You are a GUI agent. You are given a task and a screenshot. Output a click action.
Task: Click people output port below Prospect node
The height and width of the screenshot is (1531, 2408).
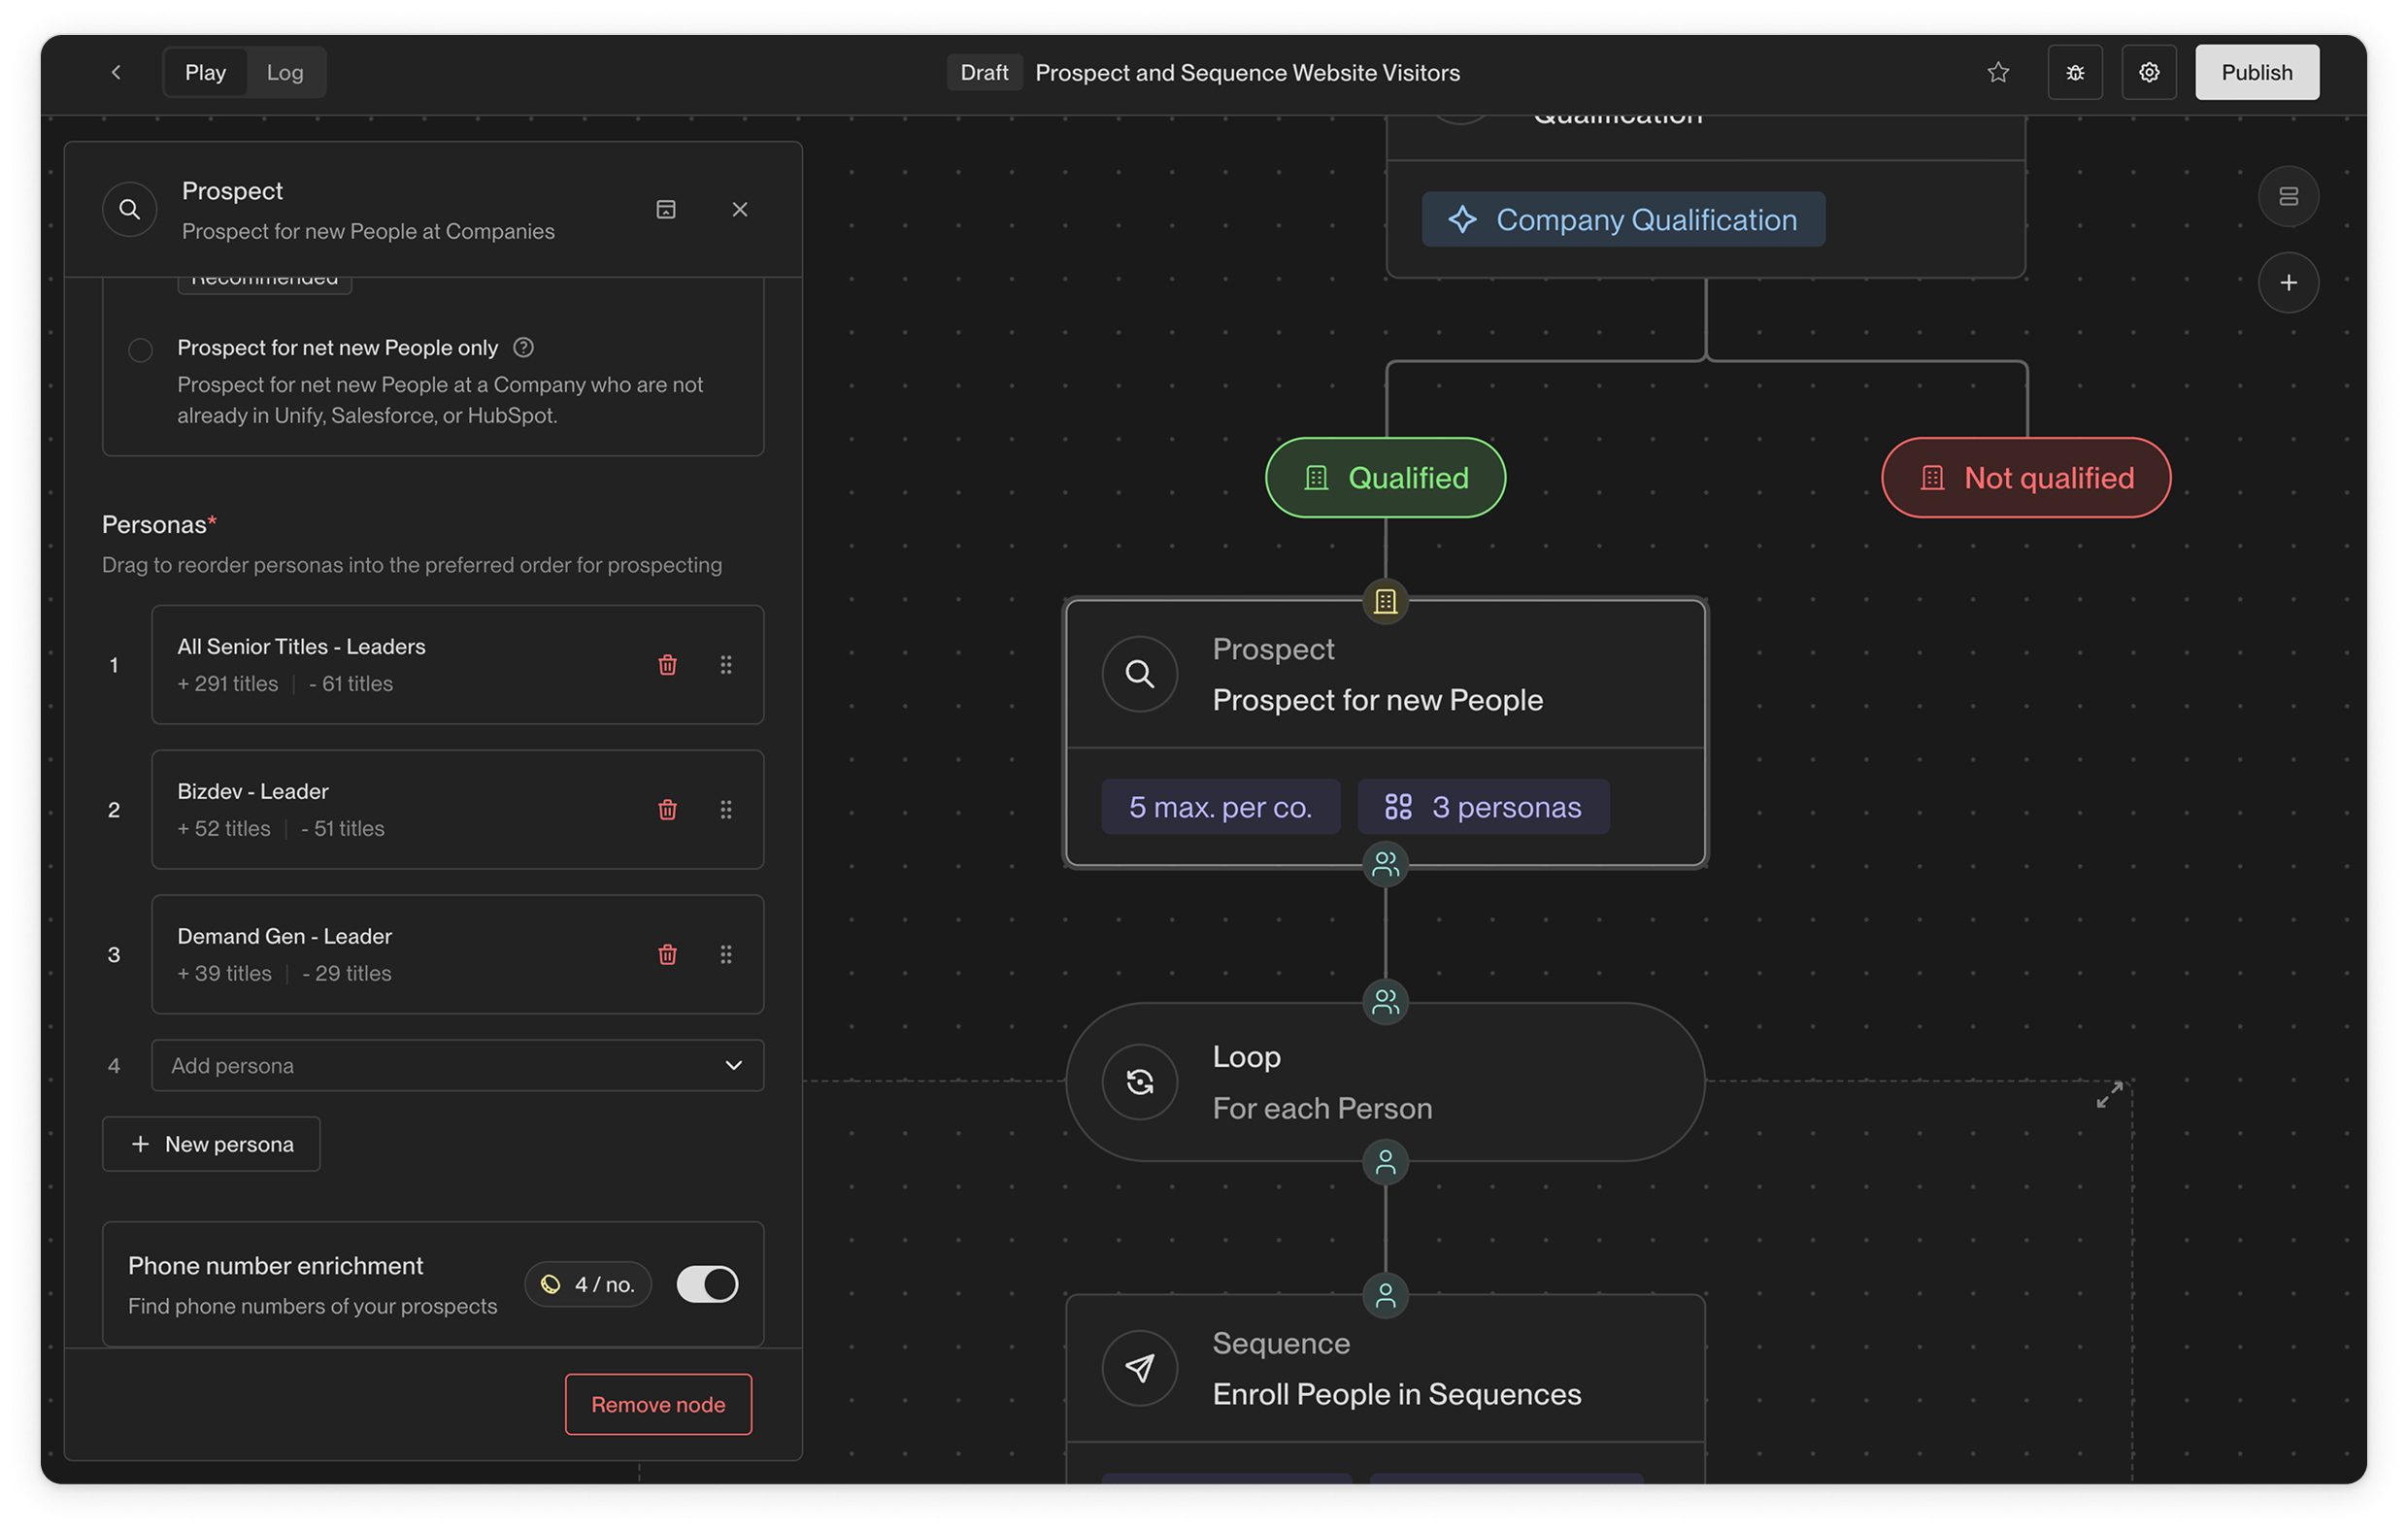click(1386, 865)
